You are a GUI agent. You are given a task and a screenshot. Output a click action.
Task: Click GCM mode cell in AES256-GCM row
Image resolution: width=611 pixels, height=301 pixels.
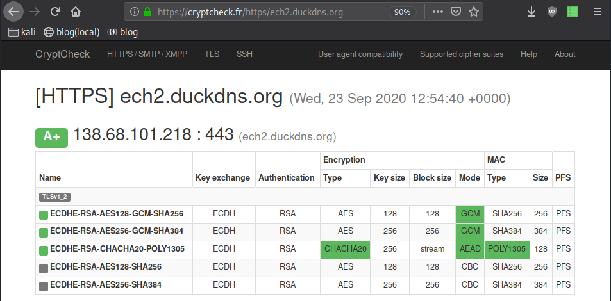pyautogui.click(x=470, y=232)
